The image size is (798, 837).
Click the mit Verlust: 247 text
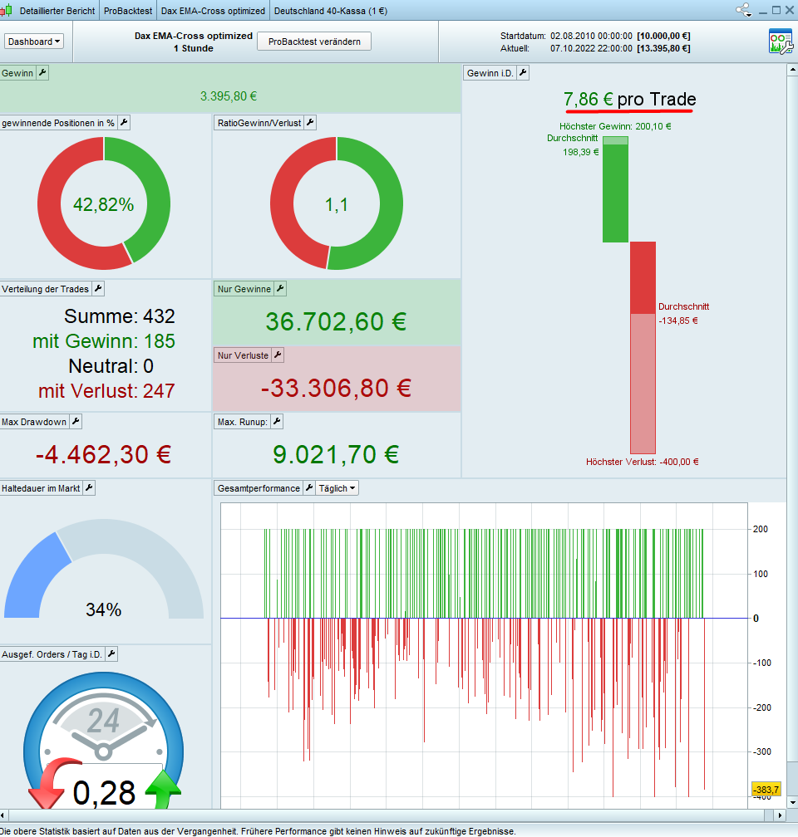106,391
